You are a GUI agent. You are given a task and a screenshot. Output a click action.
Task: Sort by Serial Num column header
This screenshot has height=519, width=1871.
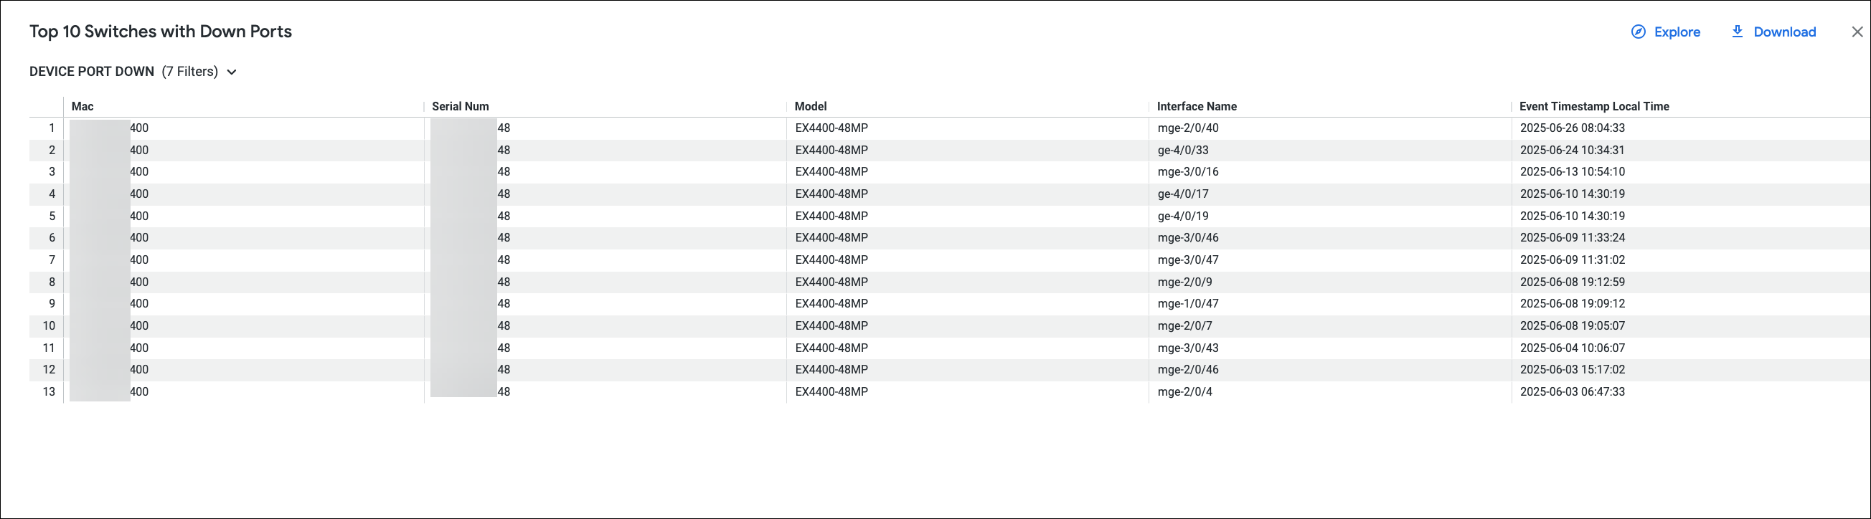460,106
